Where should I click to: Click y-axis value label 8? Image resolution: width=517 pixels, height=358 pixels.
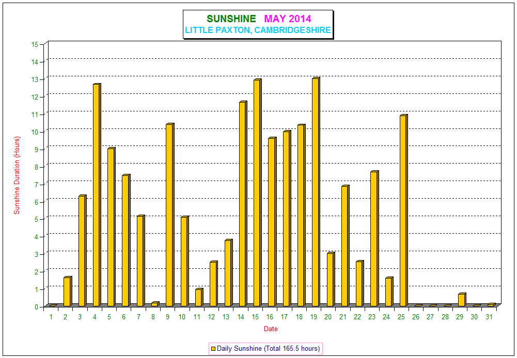click(37, 167)
